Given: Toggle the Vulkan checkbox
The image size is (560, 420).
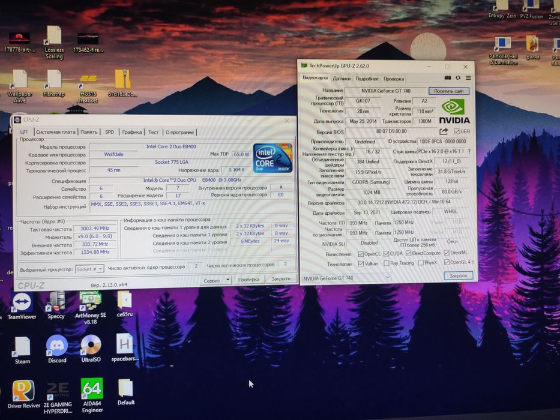Looking at the screenshot, I should pos(361,263).
